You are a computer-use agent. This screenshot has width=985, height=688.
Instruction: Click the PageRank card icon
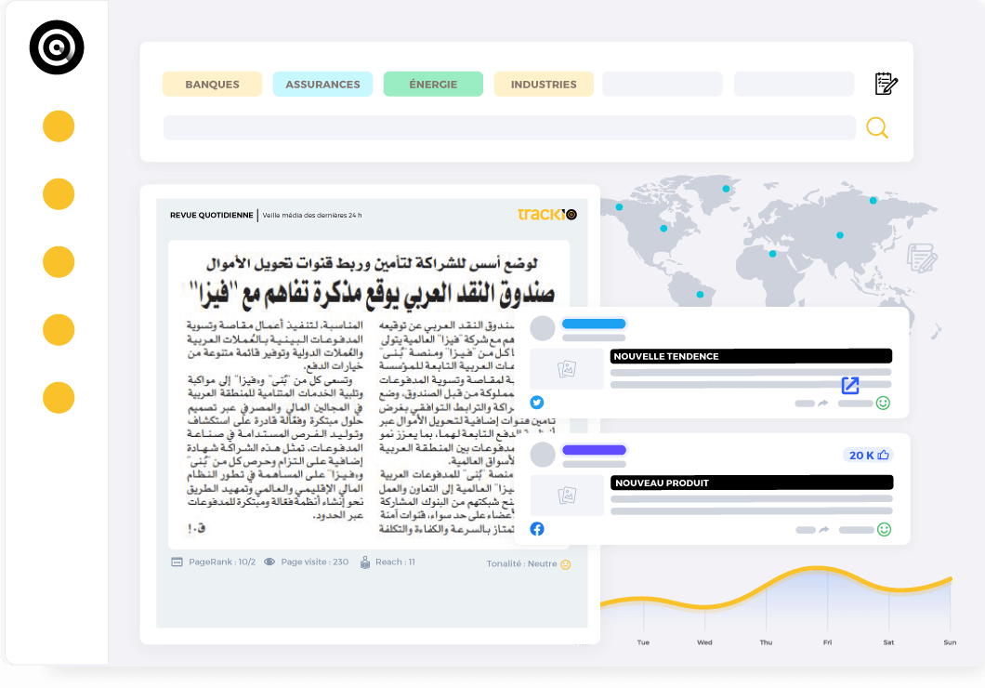pos(177,562)
